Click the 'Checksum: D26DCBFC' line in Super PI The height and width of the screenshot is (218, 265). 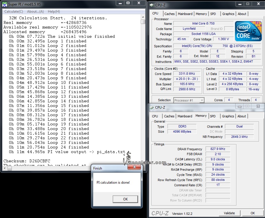(27, 161)
